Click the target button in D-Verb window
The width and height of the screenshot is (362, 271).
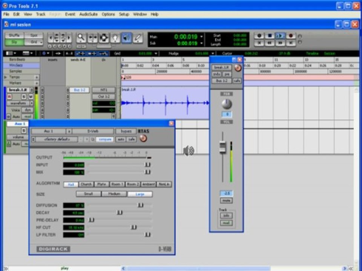(x=143, y=139)
